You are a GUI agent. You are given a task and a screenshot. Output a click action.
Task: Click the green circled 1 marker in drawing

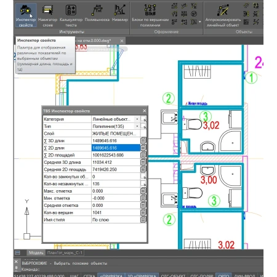[x=251, y=78]
